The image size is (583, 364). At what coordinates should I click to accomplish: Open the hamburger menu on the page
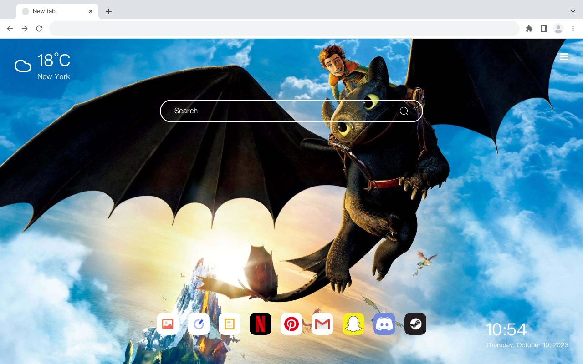click(x=564, y=57)
